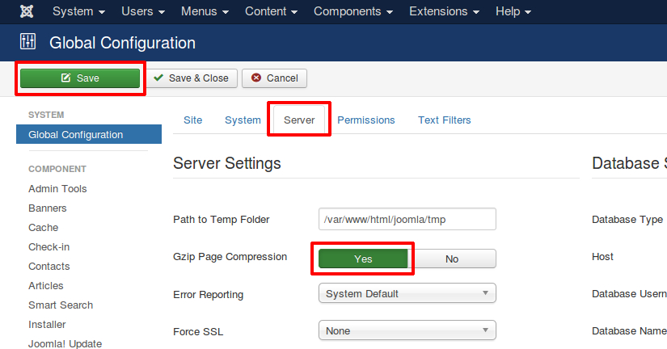Expand the Components menu

click(352, 12)
